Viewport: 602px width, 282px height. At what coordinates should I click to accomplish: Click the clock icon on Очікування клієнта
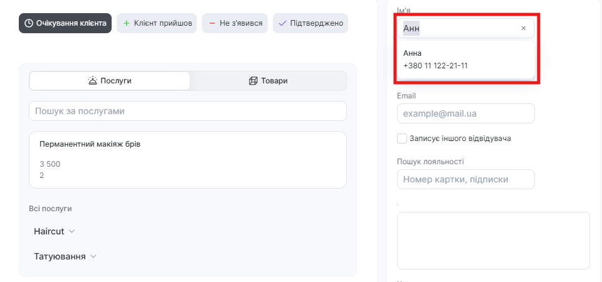pos(29,23)
